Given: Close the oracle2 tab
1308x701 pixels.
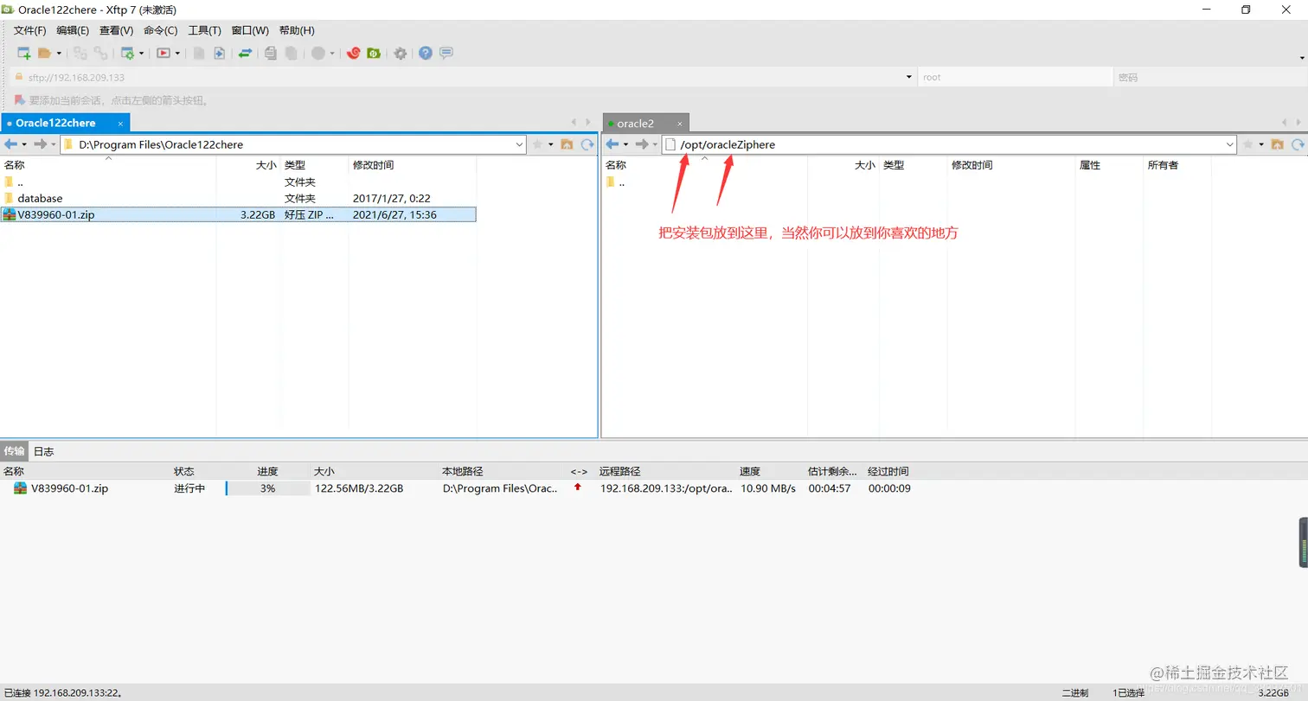Looking at the screenshot, I should [x=680, y=124].
